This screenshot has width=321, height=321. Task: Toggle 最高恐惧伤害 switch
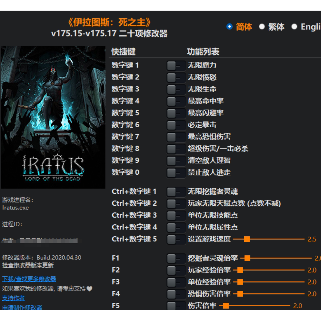point(176,137)
